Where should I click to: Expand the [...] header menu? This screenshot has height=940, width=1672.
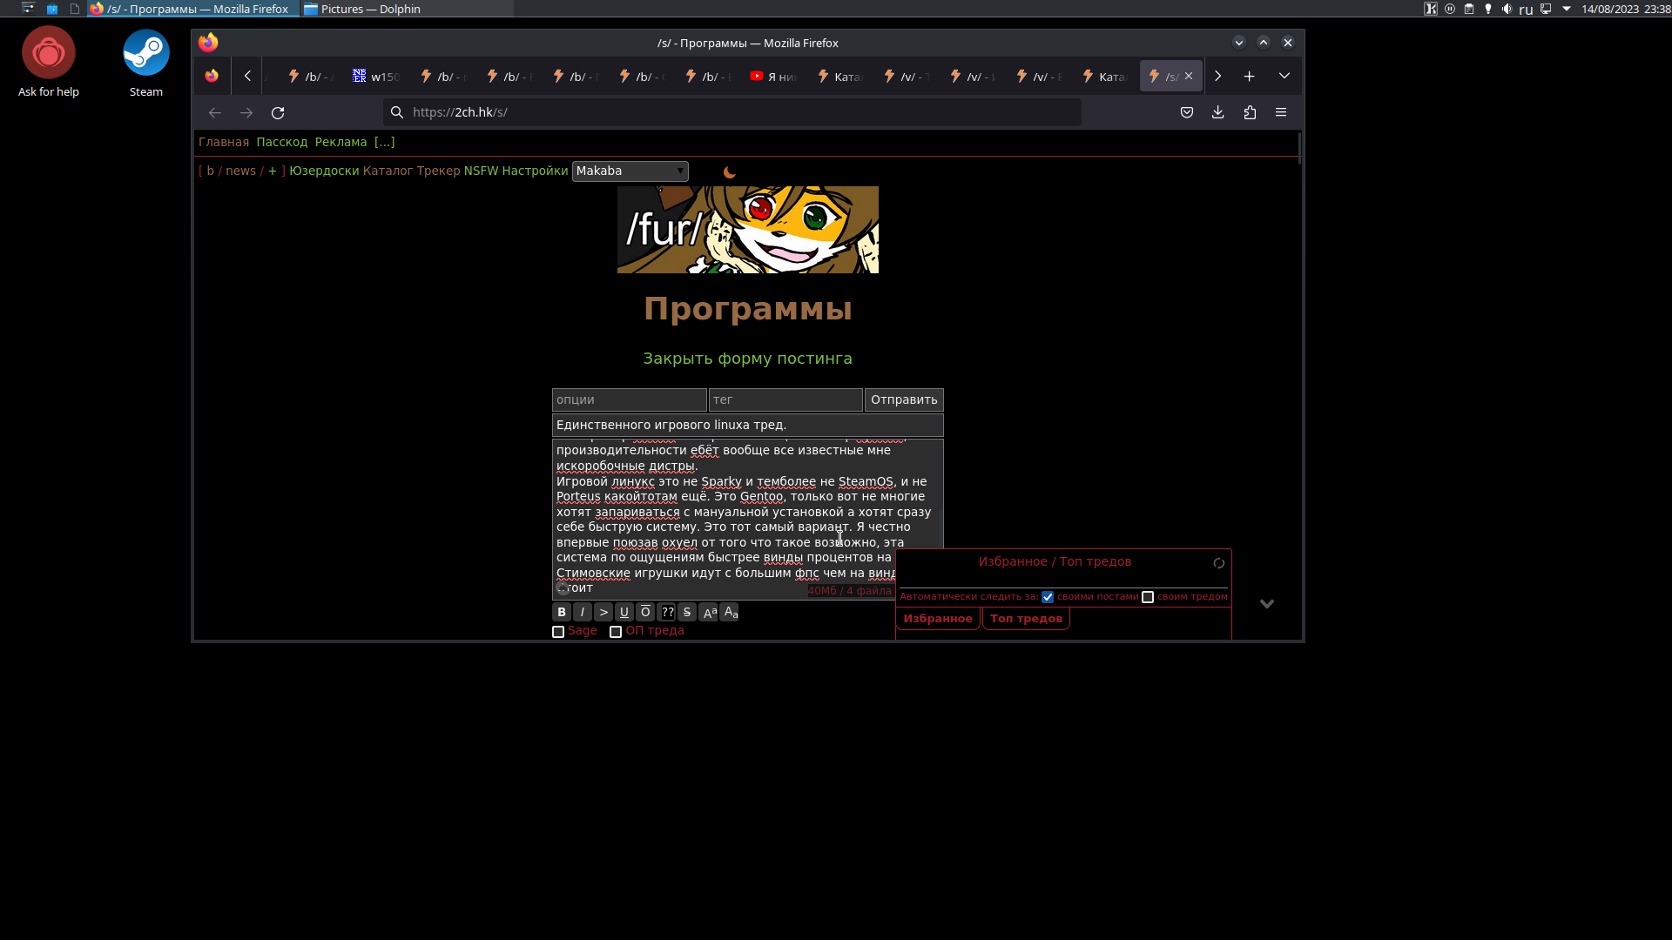click(x=384, y=142)
